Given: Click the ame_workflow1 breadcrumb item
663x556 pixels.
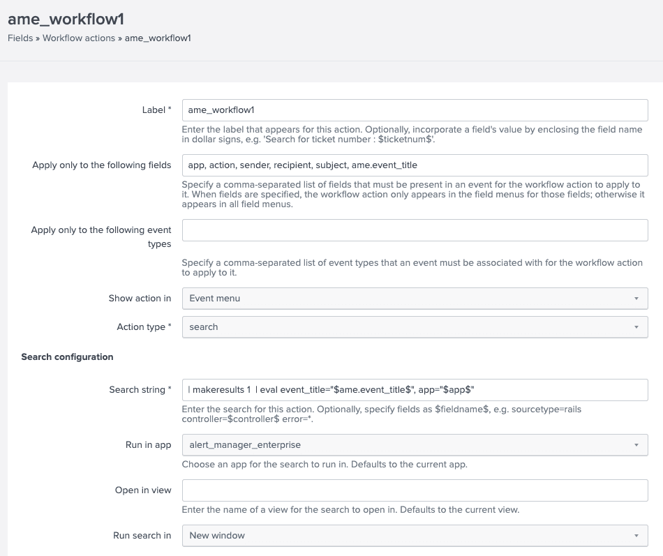Looking at the screenshot, I should pos(158,38).
